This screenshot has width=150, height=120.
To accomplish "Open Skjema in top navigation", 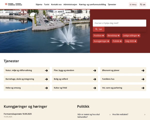I will [x=39, y=4].
